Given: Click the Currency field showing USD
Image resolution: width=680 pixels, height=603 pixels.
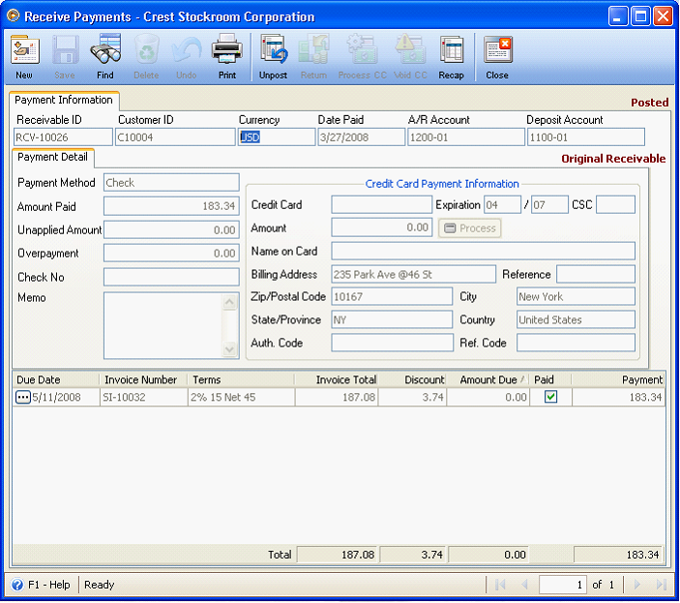Looking at the screenshot, I should coord(277,137).
